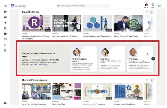The width and height of the screenshot is (167, 108).
Task: Open the hamburger menu icon
Action: 5,6
